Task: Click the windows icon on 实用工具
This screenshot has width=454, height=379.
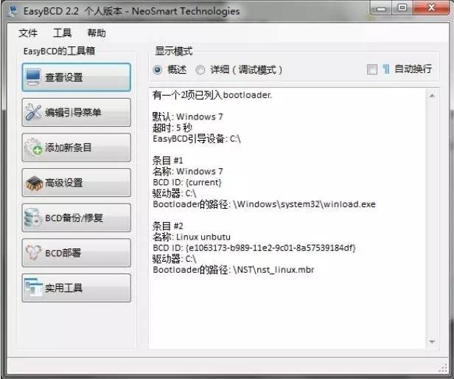Action: pyautogui.click(x=33, y=288)
